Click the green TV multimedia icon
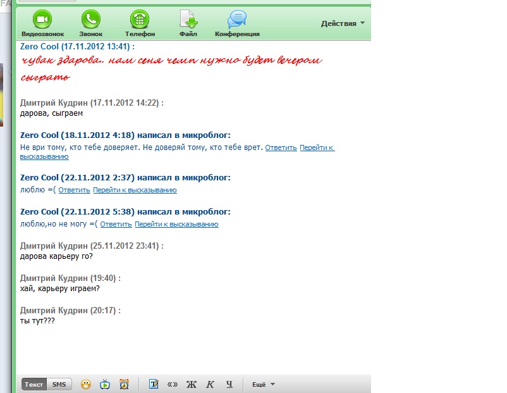 point(106,384)
